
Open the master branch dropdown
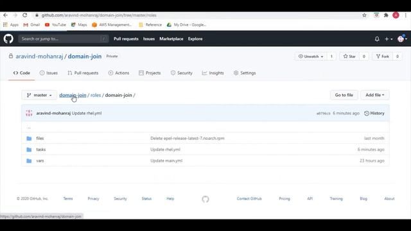tap(39, 95)
